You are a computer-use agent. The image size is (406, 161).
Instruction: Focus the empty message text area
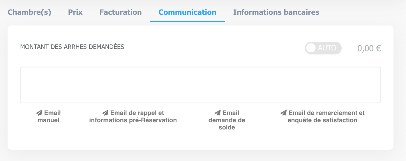200,85
